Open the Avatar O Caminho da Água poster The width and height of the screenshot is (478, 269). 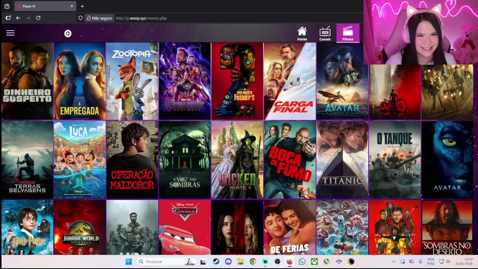tap(342, 81)
